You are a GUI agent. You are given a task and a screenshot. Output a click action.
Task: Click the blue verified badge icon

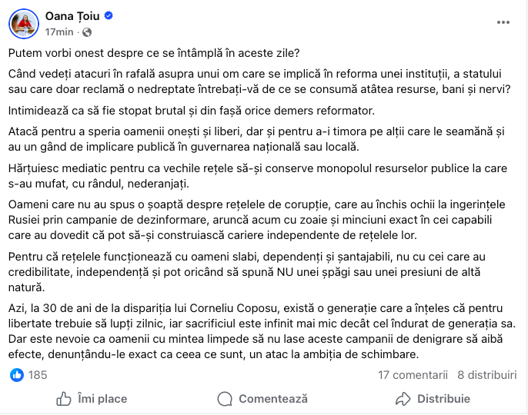click(x=109, y=15)
